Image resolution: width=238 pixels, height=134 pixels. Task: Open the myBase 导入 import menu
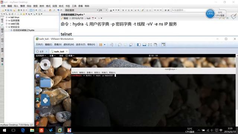tap(16, 6)
